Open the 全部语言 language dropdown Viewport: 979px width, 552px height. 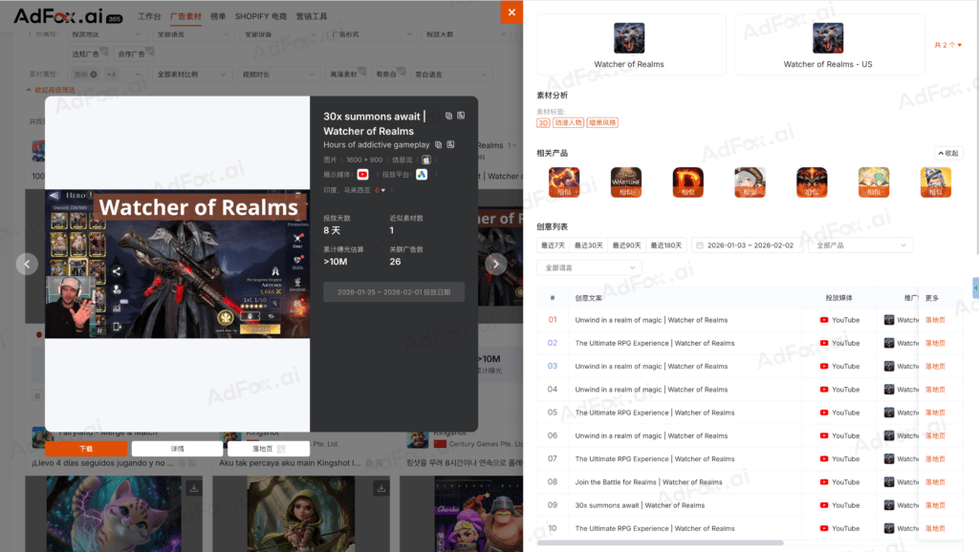(588, 267)
